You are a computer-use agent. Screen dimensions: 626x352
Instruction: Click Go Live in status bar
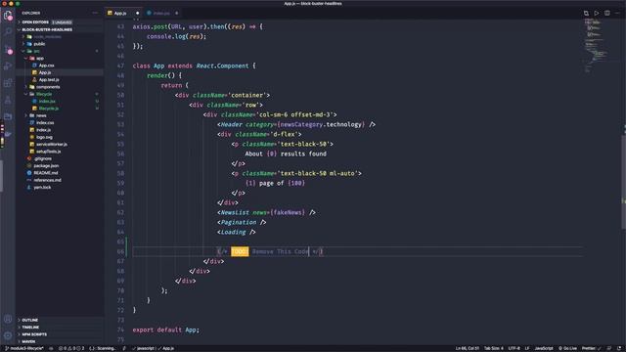pyautogui.click(x=567, y=348)
